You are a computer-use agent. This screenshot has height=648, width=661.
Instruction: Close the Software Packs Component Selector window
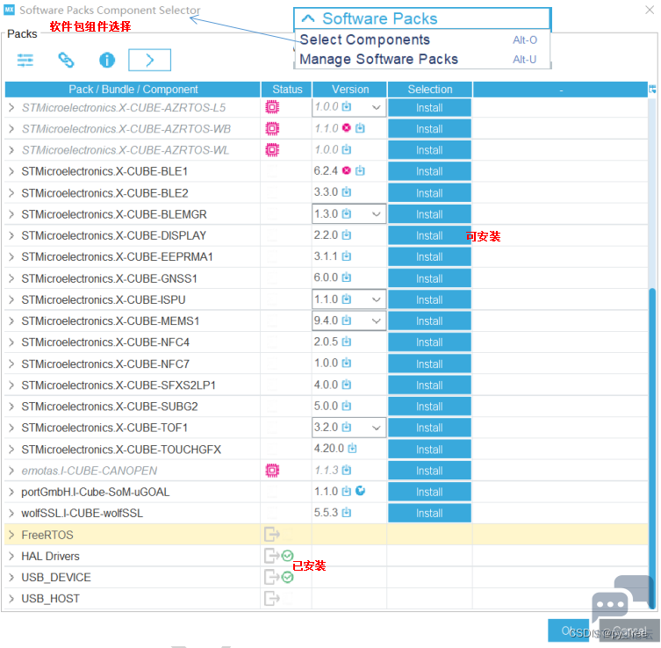650,11
